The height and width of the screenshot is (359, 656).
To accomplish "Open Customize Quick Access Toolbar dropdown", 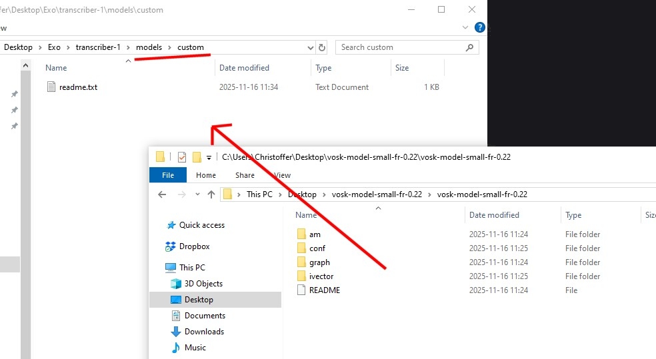I will pos(209,158).
